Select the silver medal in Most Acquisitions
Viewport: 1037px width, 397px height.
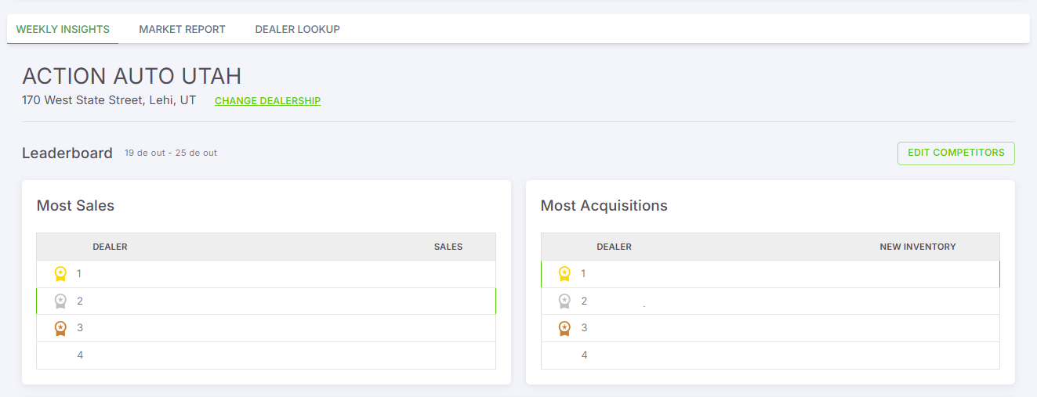click(x=564, y=301)
